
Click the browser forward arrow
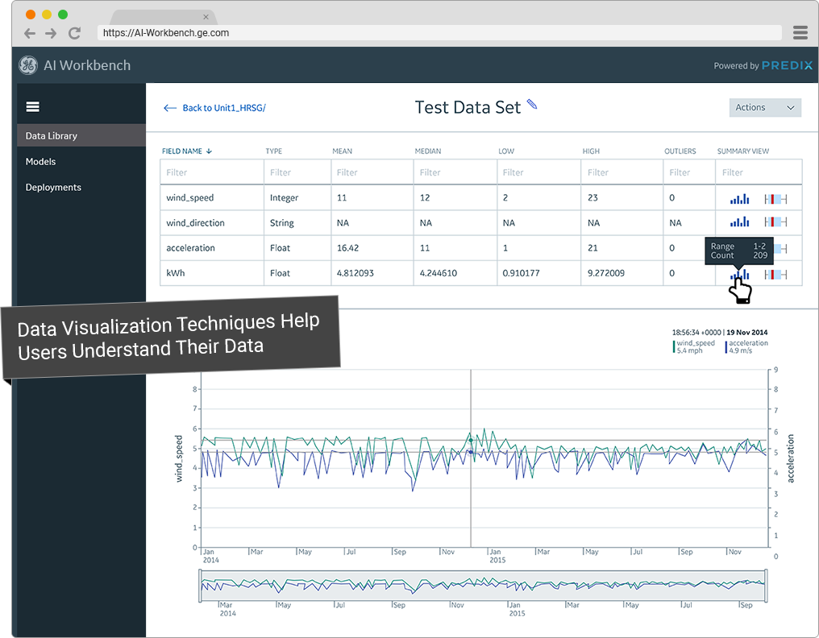pyautogui.click(x=51, y=33)
